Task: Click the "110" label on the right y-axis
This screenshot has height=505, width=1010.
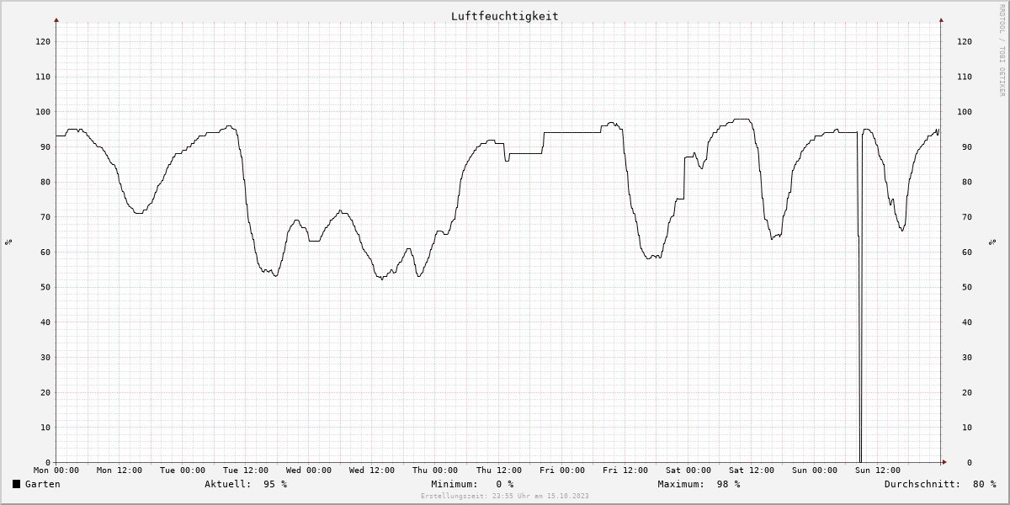Action: 965,77
